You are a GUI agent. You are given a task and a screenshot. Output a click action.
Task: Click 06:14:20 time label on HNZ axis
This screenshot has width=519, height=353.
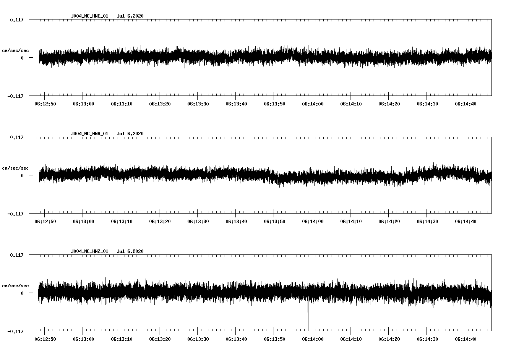(x=389, y=339)
